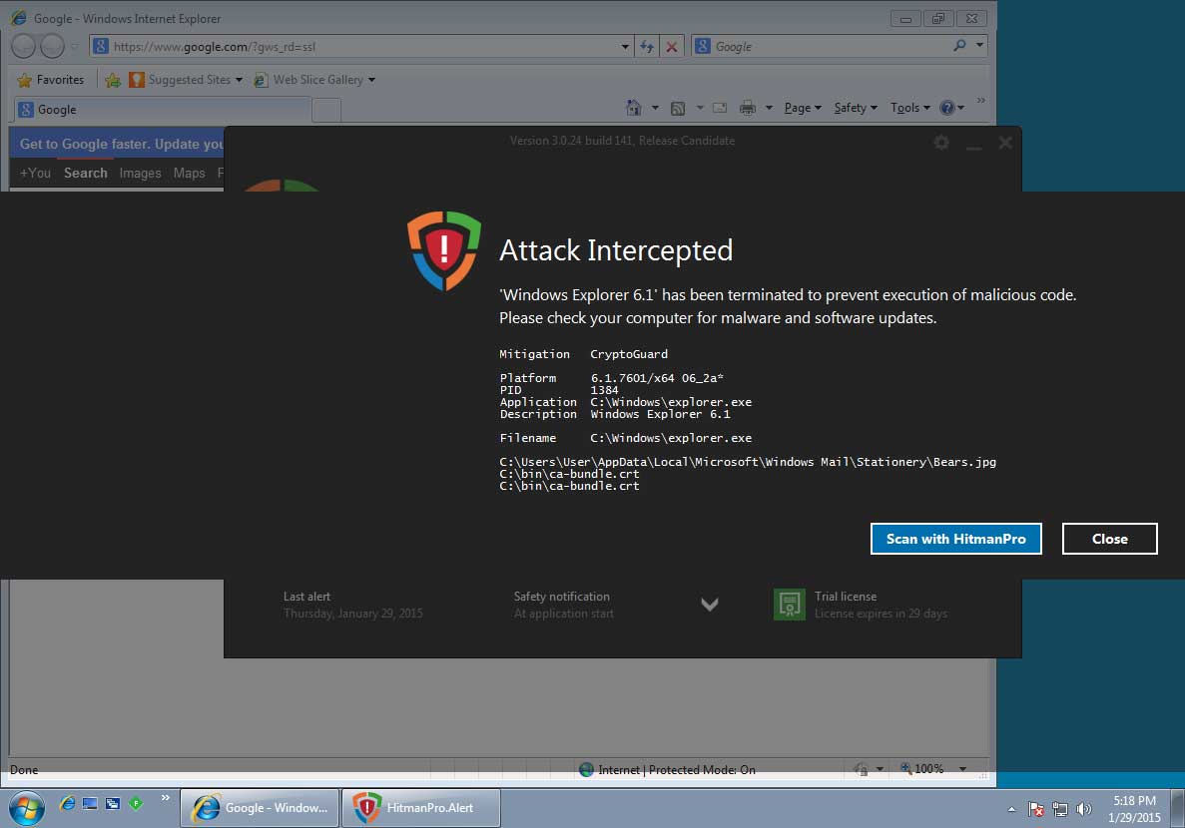1185x828 pixels.
Task: Click the red shield alert icon
Action: coord(443,249)
